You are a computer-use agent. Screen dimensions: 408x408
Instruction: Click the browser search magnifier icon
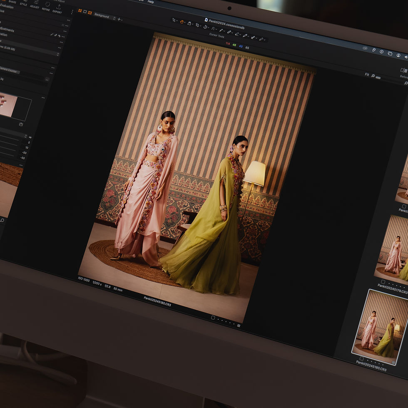406,83
